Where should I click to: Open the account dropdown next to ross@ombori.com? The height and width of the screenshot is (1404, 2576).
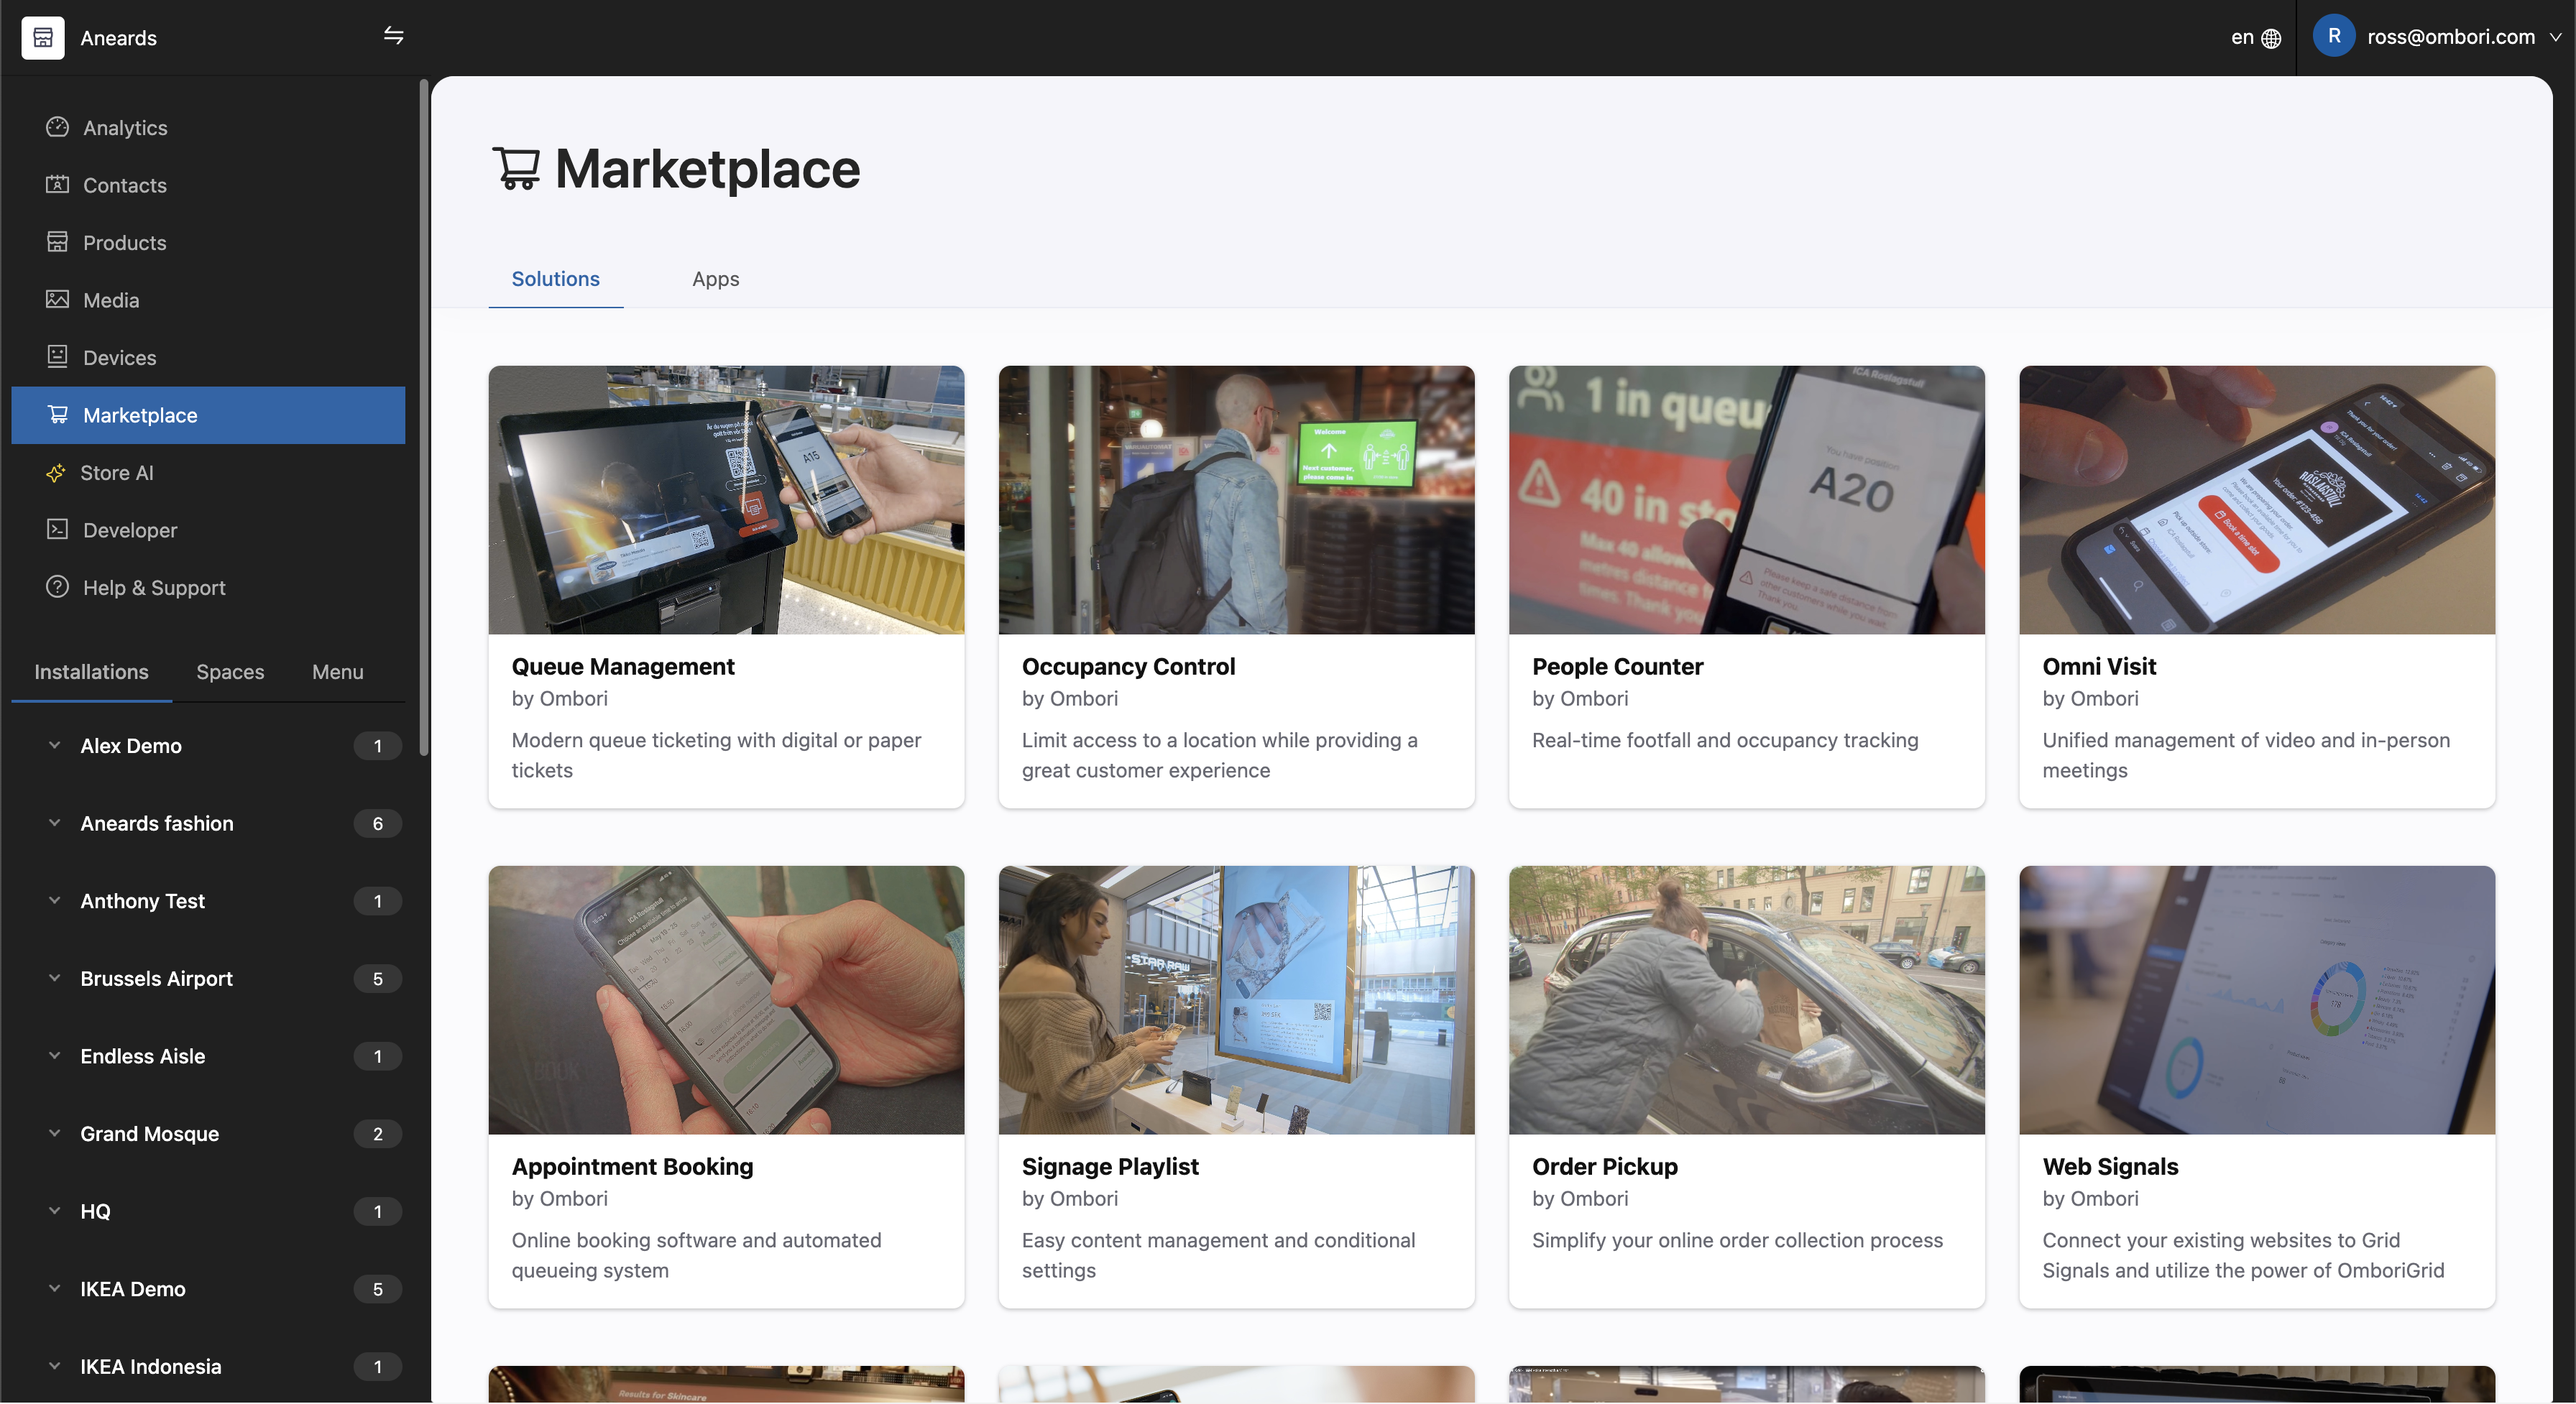(2556, 37)
